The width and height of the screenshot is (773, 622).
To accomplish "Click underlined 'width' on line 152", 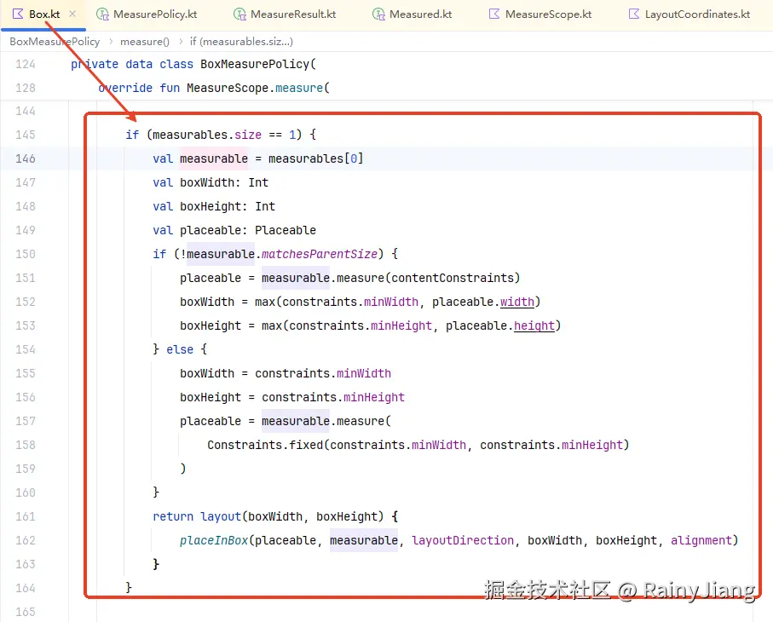I will pyautogui.click(x=517, y=302).
